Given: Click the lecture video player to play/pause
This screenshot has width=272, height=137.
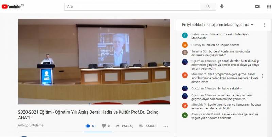Looking at the screenshot, I should (94, 61).
